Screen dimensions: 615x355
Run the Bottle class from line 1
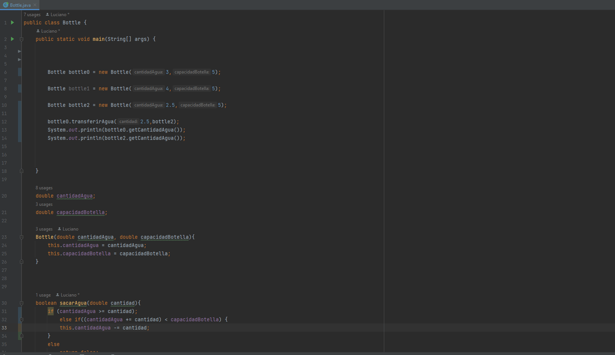12,22
